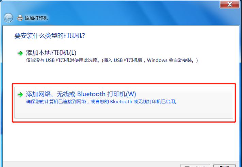
Task: Click the 添加打印机 window title text
Action: point(36,18)
